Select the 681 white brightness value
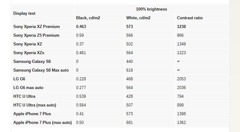240x132 pixels. [129, 123]
